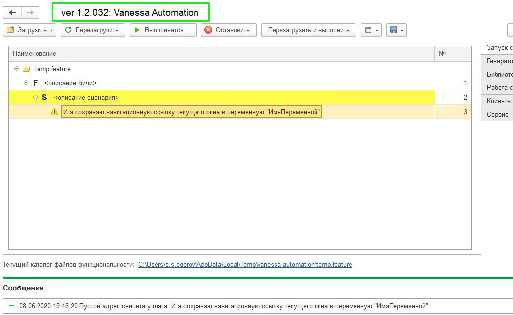
Task: Select the temp.feature folder icon
Action: 26,69
